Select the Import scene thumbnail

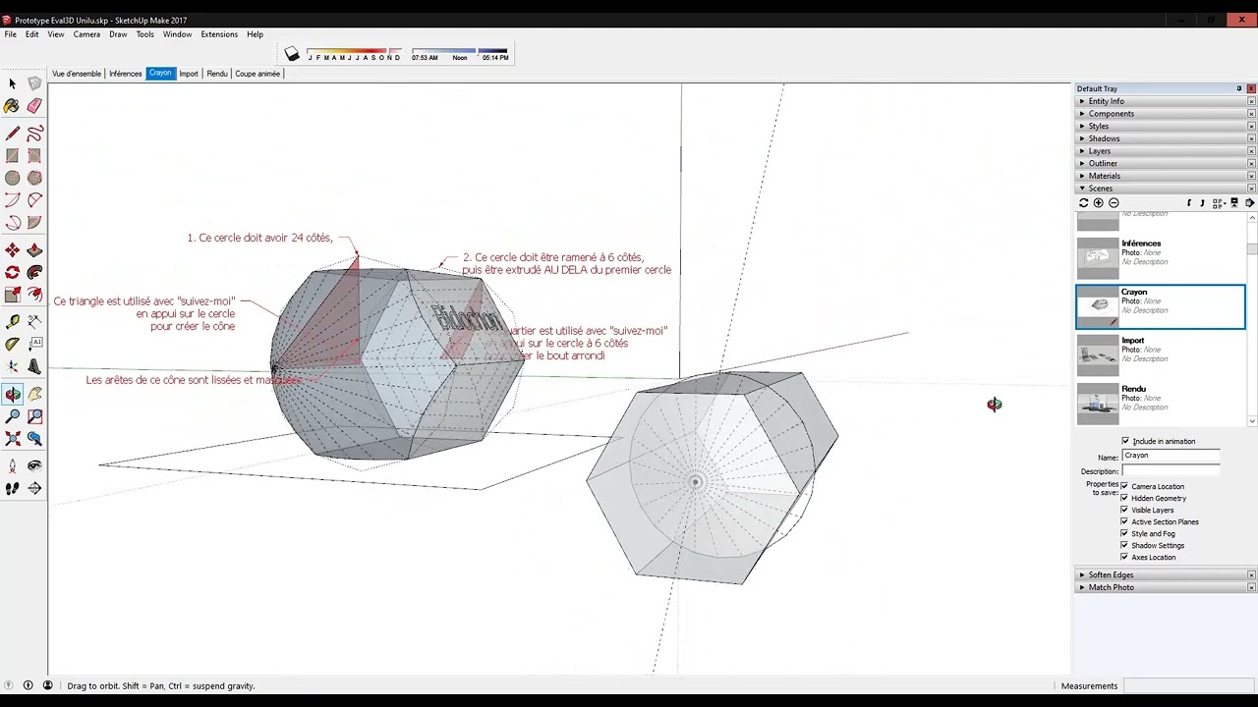coord(1098,354)
